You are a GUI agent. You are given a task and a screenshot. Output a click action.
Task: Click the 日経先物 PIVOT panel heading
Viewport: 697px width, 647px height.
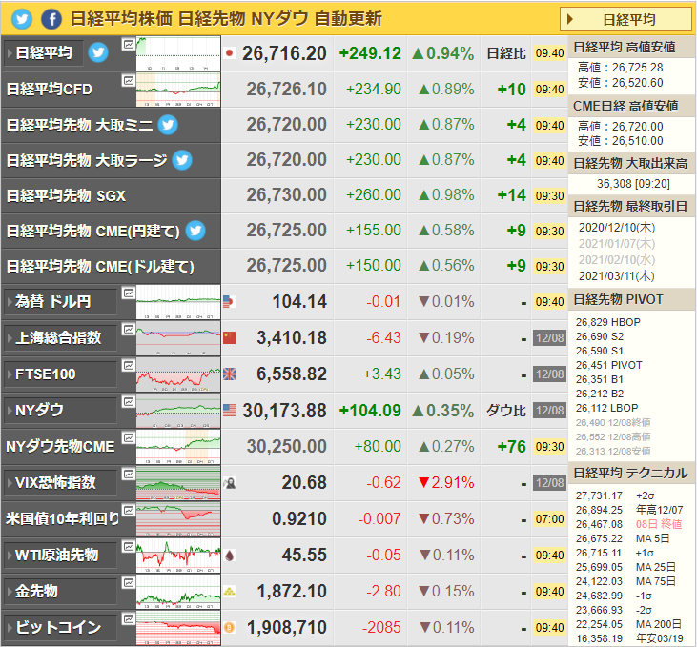click(618, 300)
